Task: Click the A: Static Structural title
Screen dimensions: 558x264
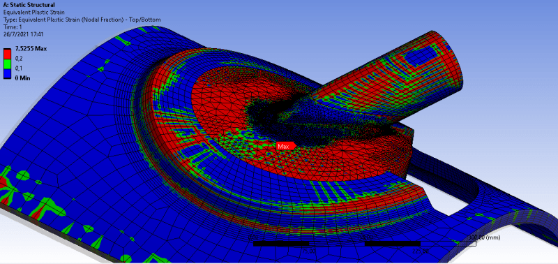Action: tap(29, 5)
